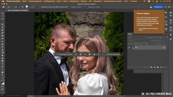173x97 pixels.
Task: Open layer filter type dropdown
Action: tap(135, 38)
